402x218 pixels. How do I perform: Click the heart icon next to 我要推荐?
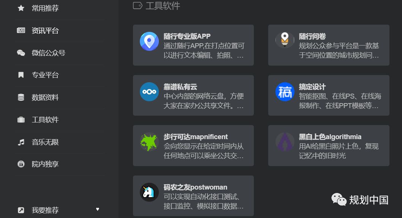pos(97,209)
